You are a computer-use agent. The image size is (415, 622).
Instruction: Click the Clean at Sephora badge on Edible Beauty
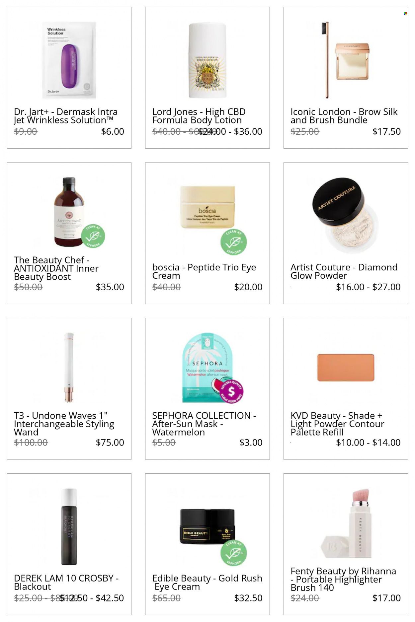click(x=234, y=553)
